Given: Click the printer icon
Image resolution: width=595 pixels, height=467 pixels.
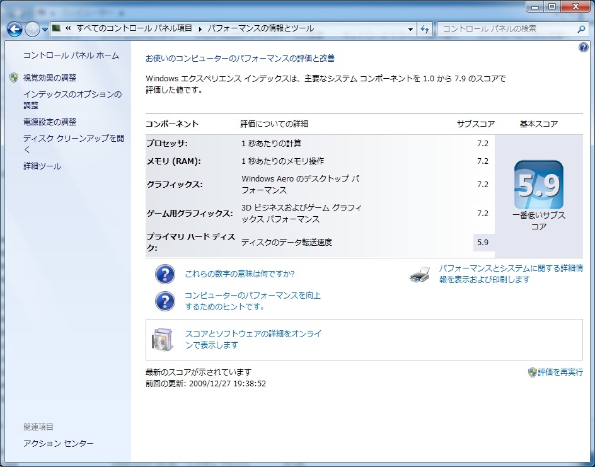Looking at the screenshot, I should (420, 274).
